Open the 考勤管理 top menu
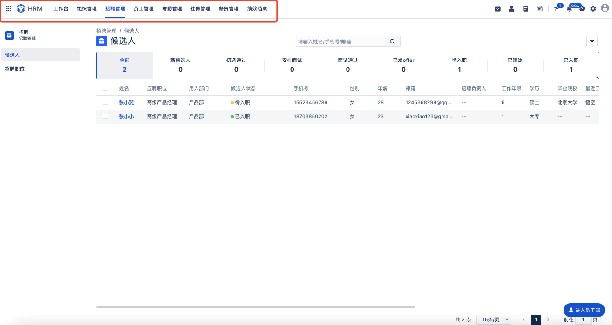 click(x=172, y=8)
